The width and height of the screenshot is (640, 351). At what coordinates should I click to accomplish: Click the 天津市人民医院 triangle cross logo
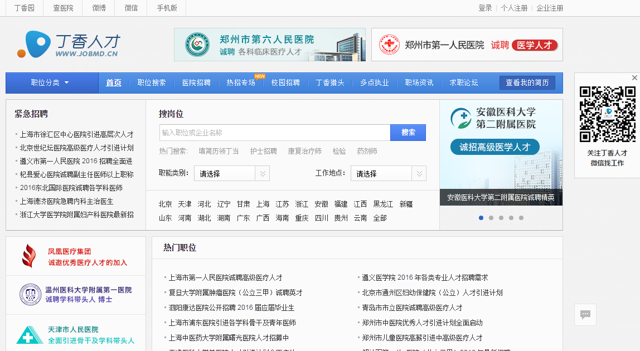click(30, 335)
